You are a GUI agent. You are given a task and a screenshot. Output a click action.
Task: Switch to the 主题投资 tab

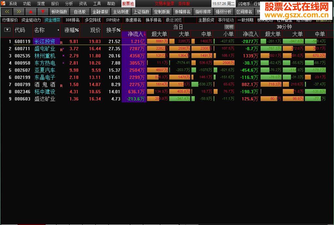(206, 20)
